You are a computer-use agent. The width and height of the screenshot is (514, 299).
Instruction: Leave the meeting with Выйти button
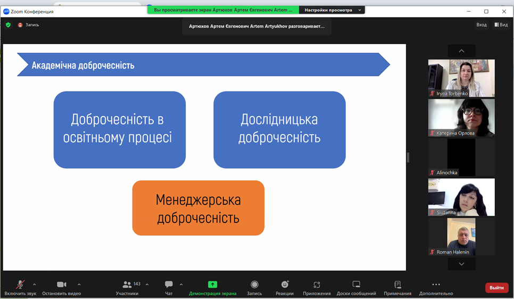[496, 288]
